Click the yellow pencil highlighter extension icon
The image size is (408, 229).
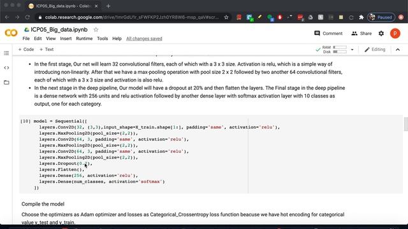click(259, 17)
